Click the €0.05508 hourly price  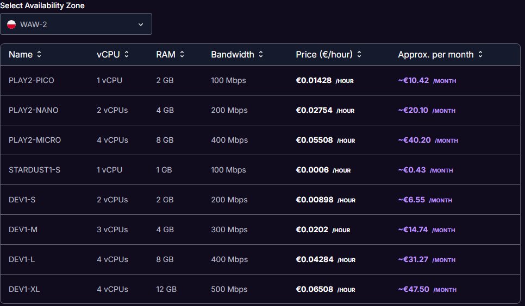(x=314, y=140)
